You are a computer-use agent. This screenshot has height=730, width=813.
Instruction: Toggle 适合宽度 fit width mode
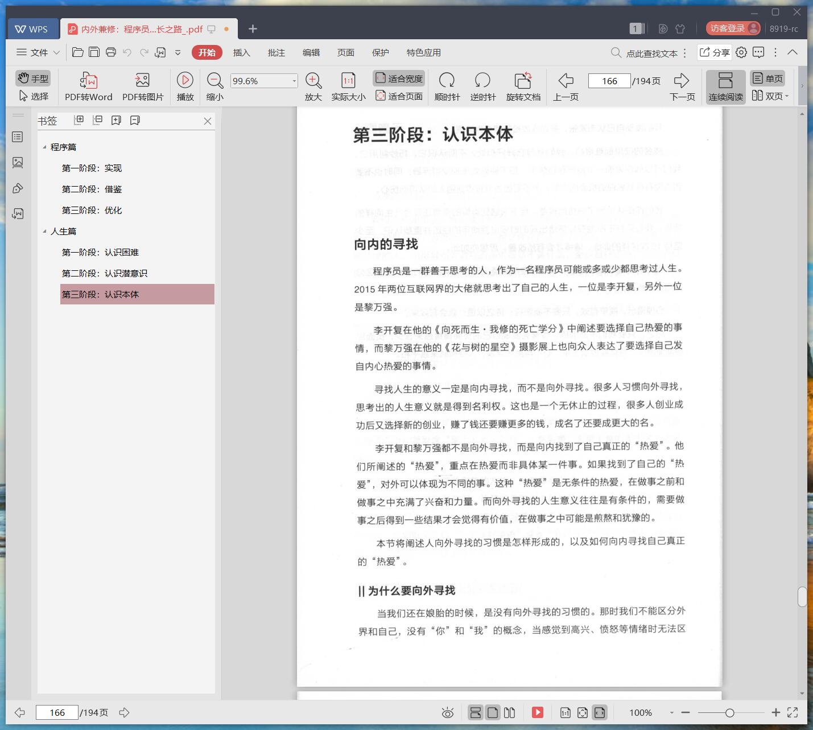tap(399, 79)
